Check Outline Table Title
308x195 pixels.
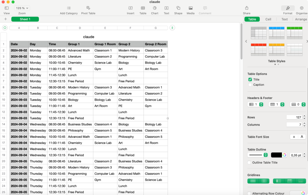(x=249, y=162)
